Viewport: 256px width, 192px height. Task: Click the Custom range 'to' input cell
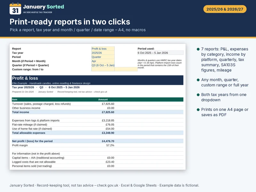pos(126,69)
